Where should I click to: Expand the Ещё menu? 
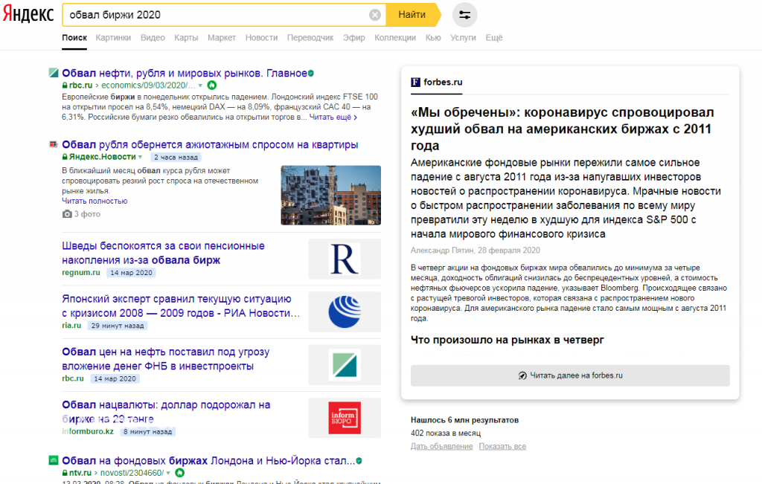coord(494,37)
